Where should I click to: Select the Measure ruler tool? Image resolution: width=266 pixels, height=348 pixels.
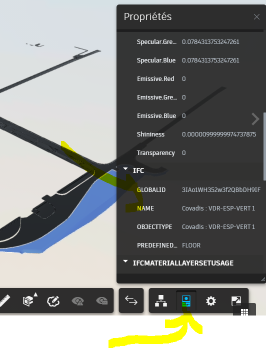coord(5,301)
